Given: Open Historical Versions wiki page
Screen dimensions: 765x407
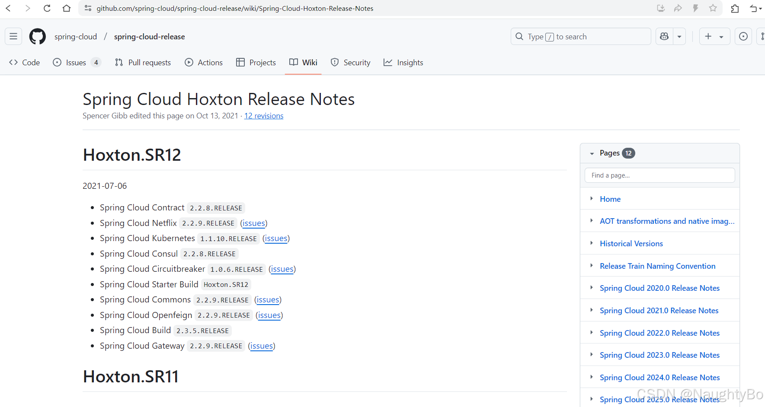Looking at the screenshot, I should pyautogui.click(x=631, y=244).
